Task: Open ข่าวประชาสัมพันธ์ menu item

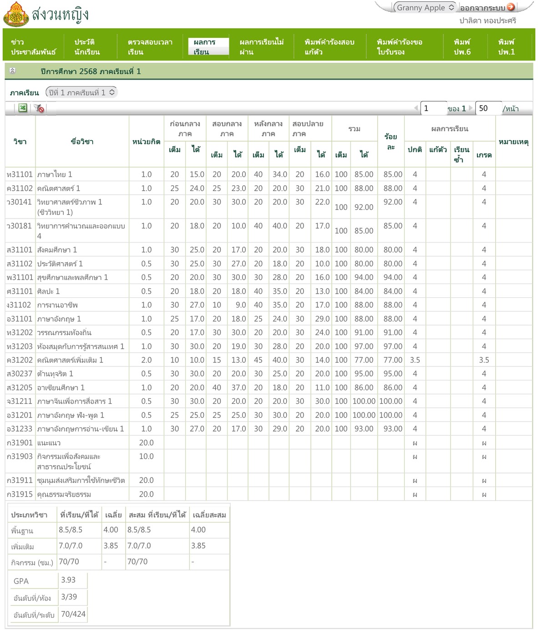Action: coord(33,46)
